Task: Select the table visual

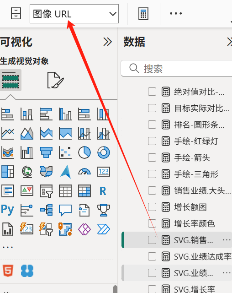Action: 65,191
